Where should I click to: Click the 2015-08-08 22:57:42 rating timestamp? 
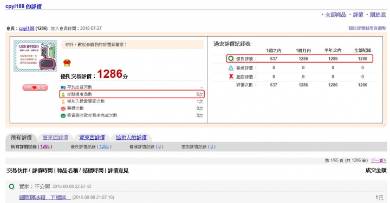point(71,186)
